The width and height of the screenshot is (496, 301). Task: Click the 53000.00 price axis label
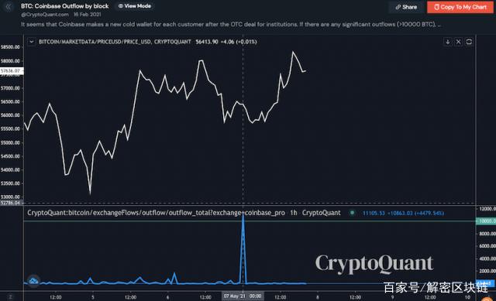coord(10,197)
